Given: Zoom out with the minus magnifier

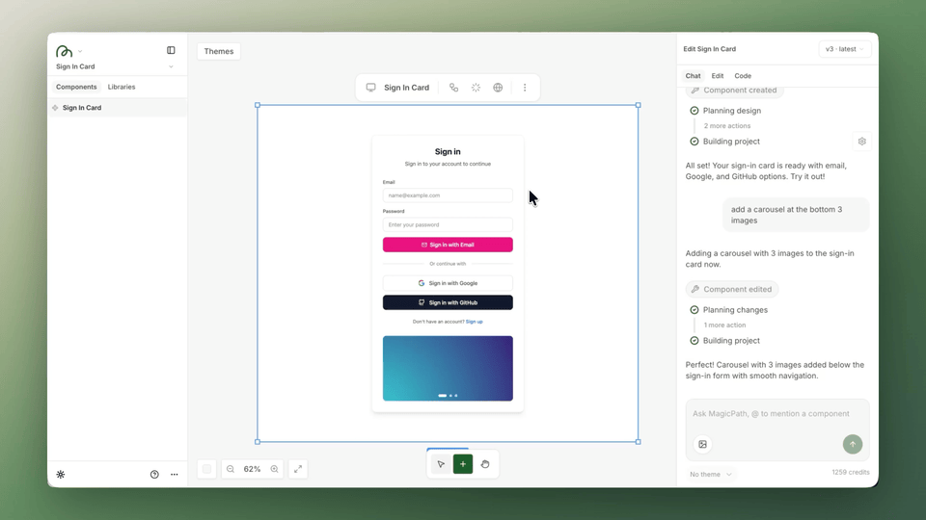Looking at the screenshot, I should [231, 469].
